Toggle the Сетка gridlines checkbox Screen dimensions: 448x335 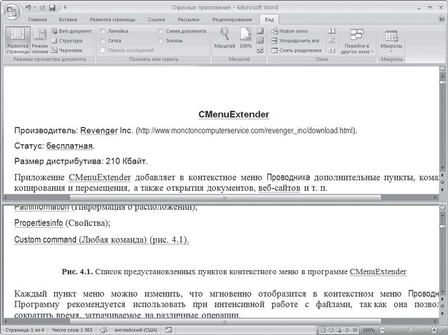[x=102, y=40]
